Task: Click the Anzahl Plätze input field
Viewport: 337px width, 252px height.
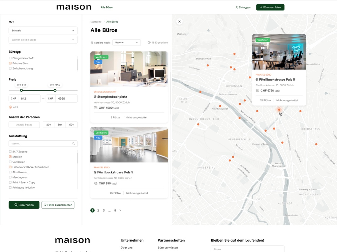Action: (24, 125)
